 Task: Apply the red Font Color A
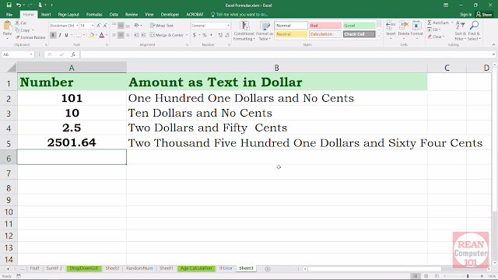(x=102, y=35)
